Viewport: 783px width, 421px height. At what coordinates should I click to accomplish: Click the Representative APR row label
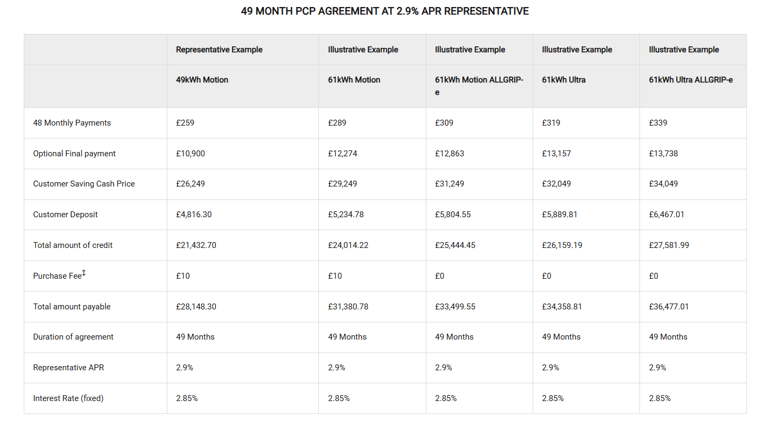tap(70, 368)
